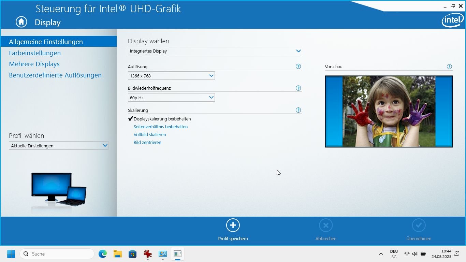Open help for Vorschau panel
Image resolution: width=466 pixels, height=262 pixels.
449,67
